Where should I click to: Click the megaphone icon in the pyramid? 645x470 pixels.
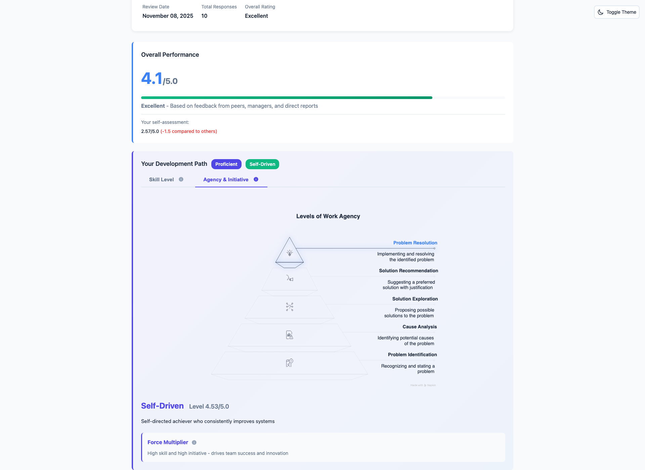click(290, 278)
